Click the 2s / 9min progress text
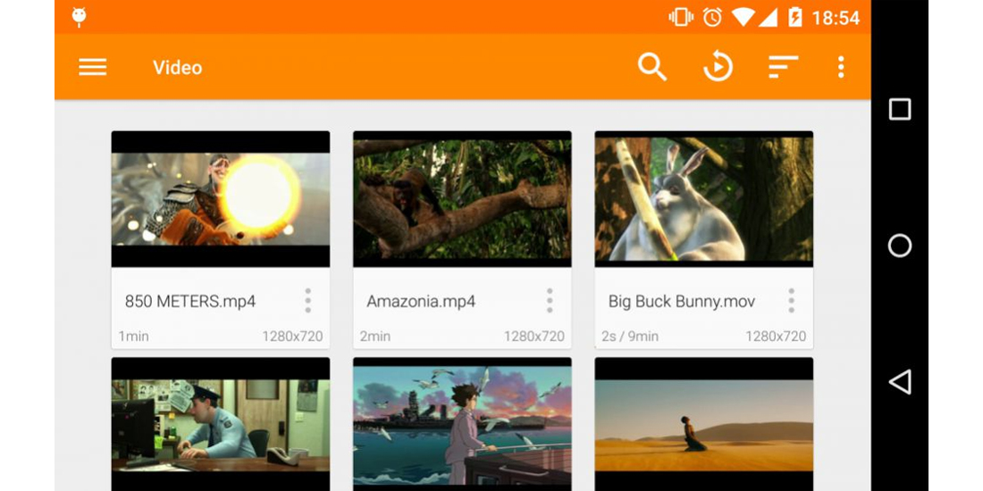 [630, 337]
